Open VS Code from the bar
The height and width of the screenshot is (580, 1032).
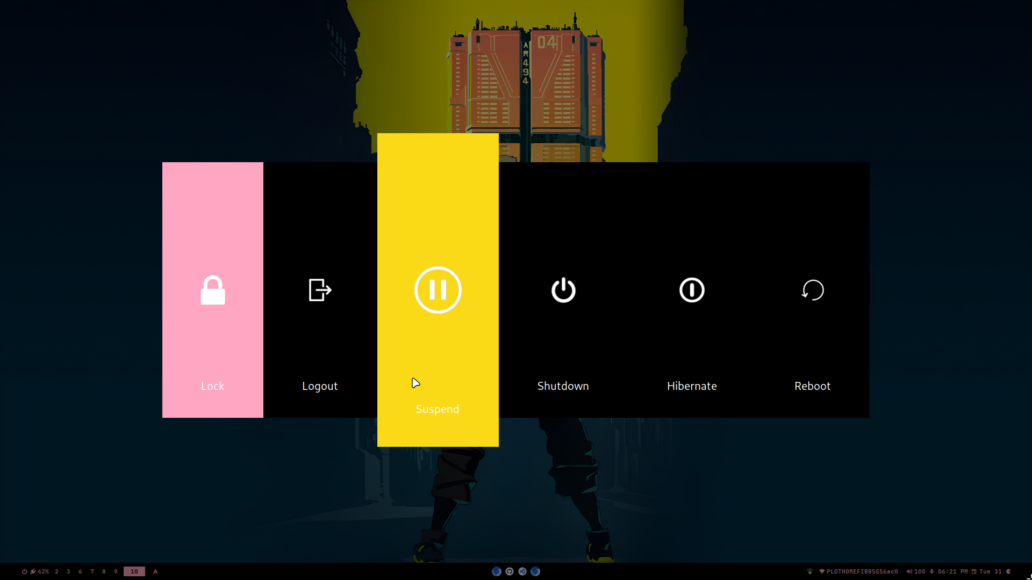[522, 571]
